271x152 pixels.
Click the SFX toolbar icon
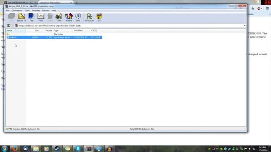point(99,17)
